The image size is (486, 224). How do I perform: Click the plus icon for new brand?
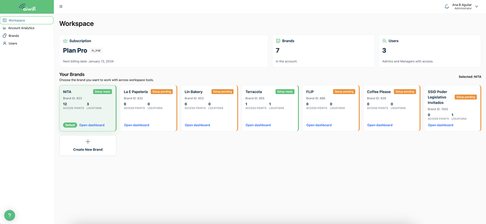pos(88,142)
